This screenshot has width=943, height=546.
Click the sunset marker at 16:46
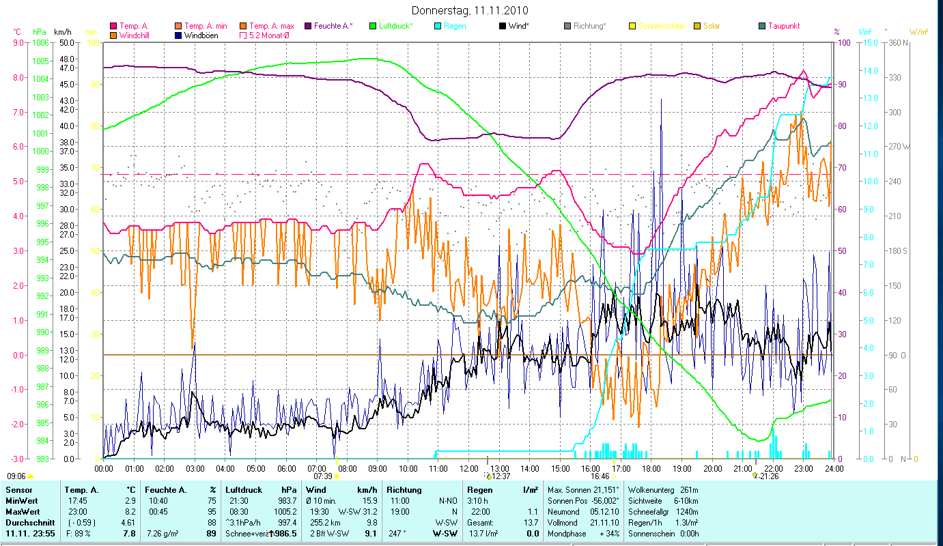coord(613,476)
